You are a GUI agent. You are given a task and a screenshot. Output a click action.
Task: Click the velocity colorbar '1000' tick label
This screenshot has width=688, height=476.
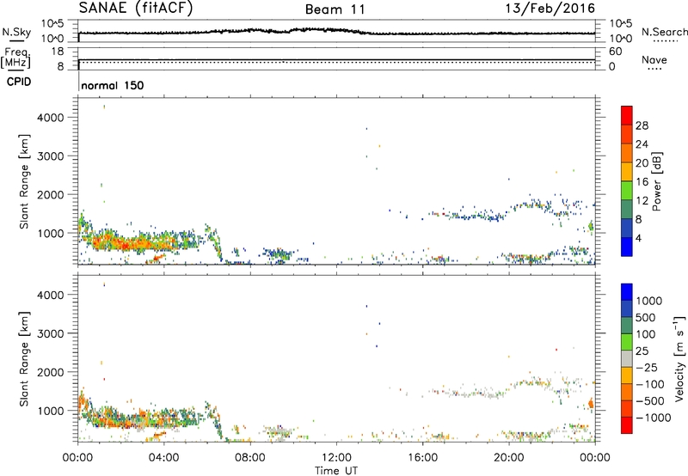click(x=649, y=301)
